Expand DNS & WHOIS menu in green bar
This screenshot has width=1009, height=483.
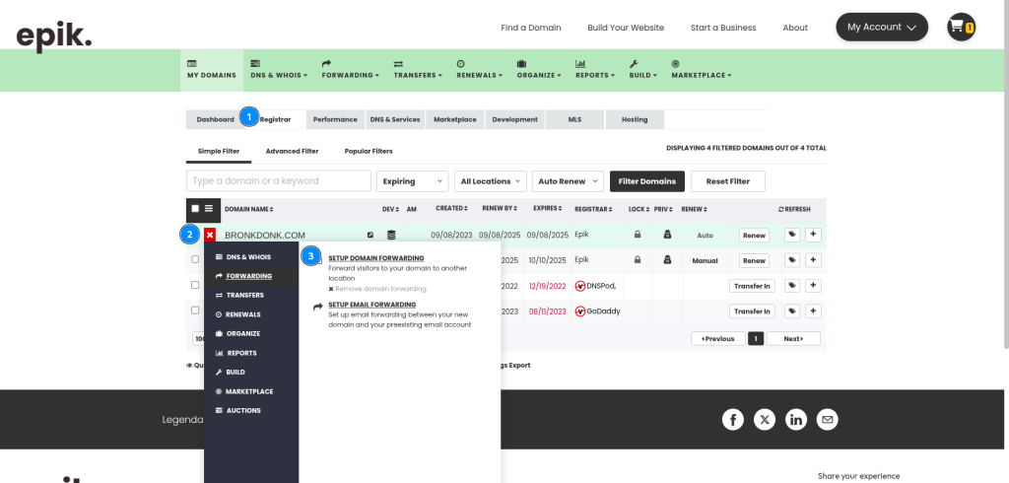coord(279,70)
